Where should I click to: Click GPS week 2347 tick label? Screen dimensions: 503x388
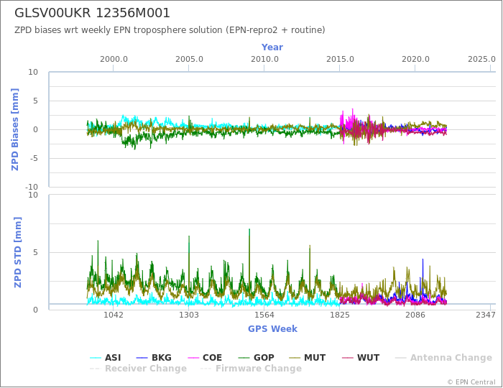pyautogui.click(x=486, y=315)
